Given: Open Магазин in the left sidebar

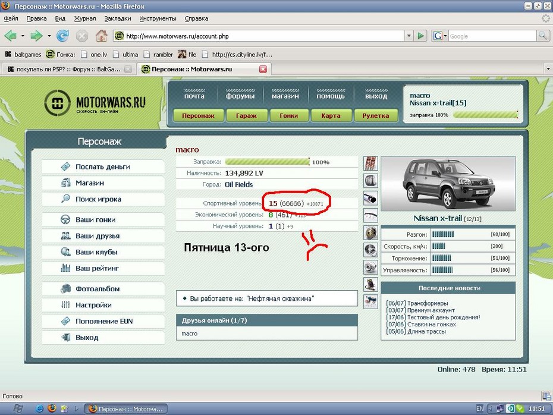Looking at the screenshot, I should coord(103,183).
